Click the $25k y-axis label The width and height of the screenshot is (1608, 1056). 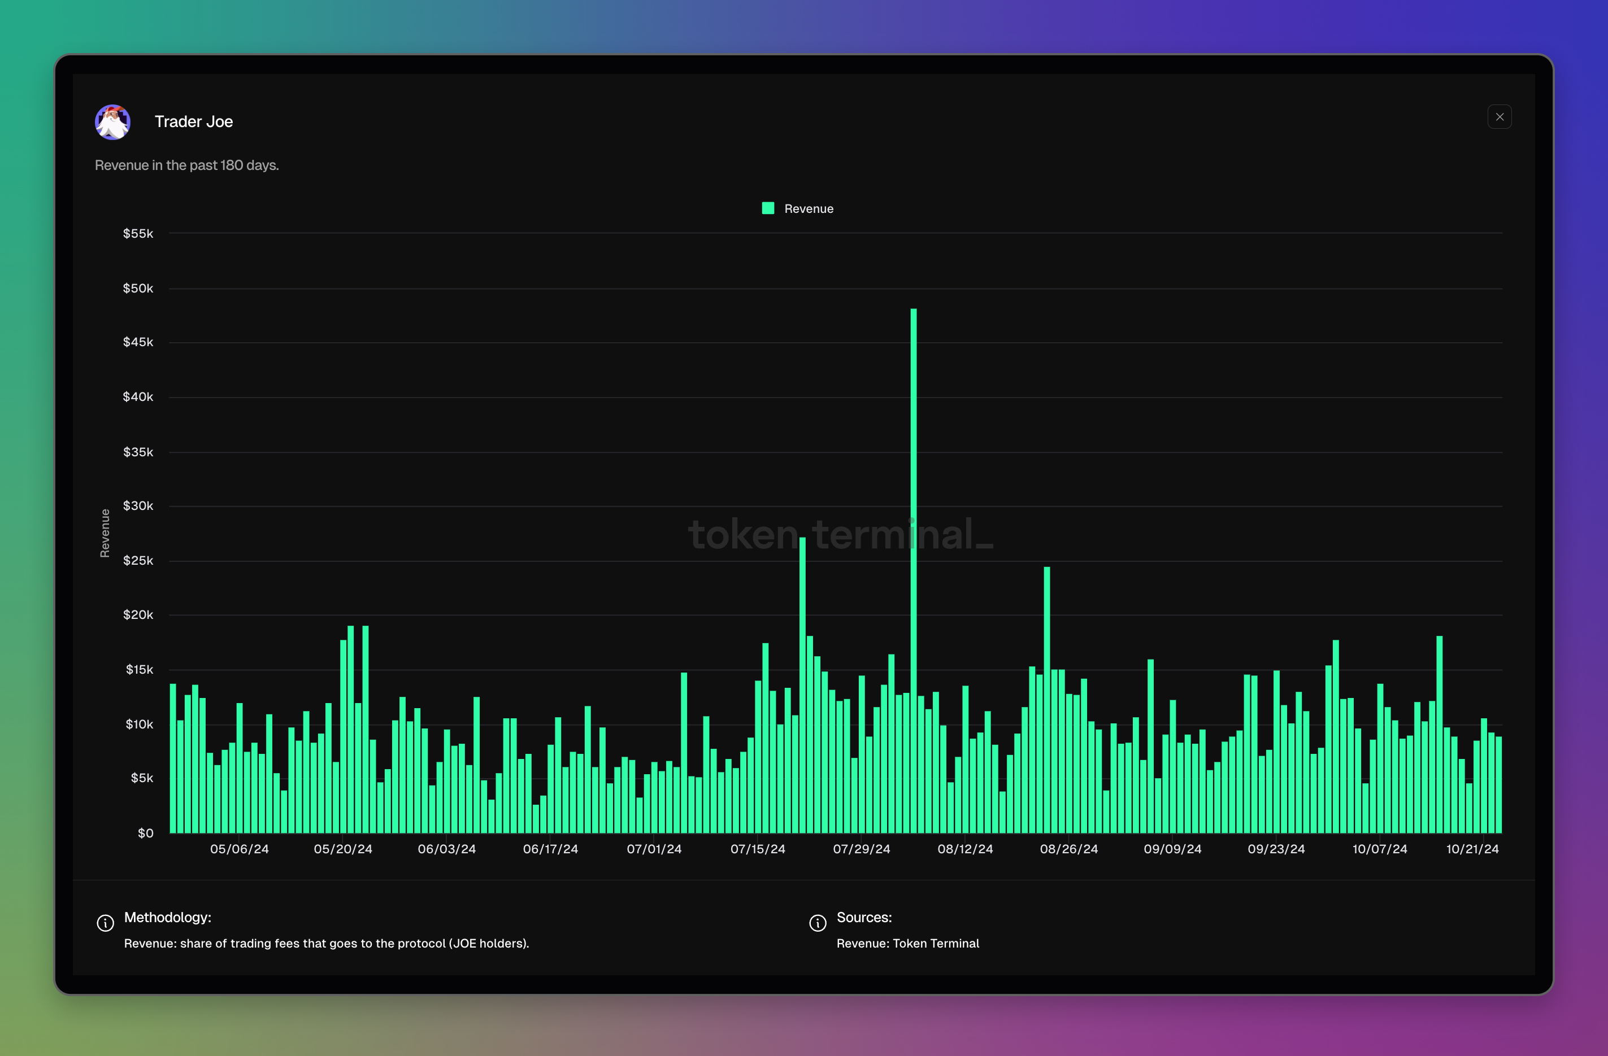pos(138,560)
